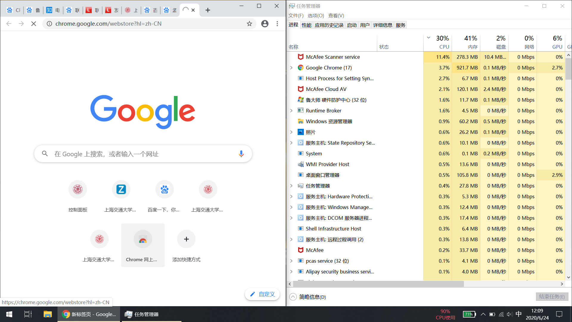The image size is (572, 322).
Task: Expand the pcas service (32 位) row
Action: point(291,261)
